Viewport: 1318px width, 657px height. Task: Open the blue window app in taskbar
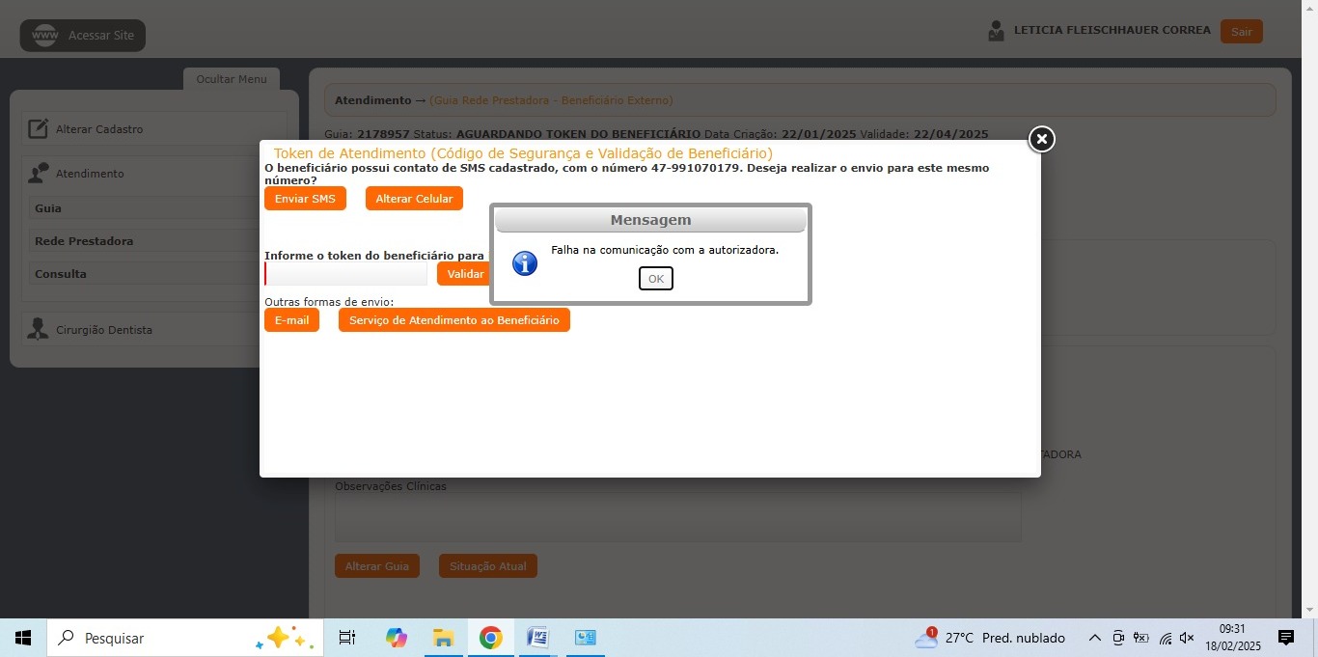click(x=585, y=638)
